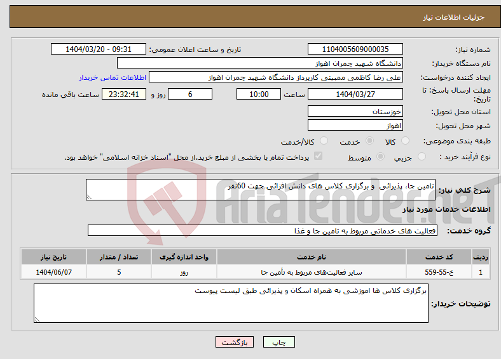Click the remaining days field showing 6
The width and height of the screenshot is (501, 359).
pos(190,94)
